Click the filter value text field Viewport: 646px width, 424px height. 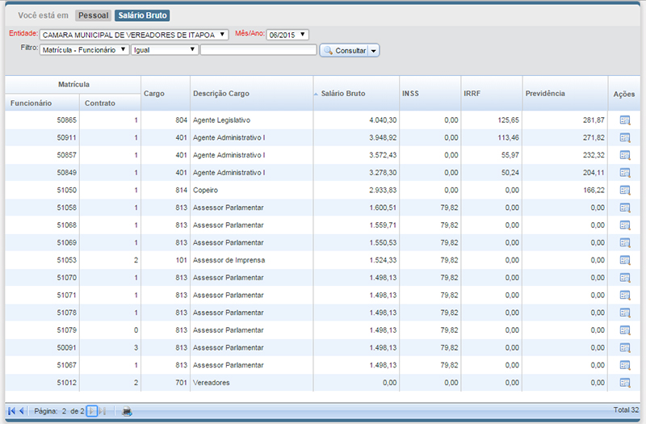coord(258,50)
